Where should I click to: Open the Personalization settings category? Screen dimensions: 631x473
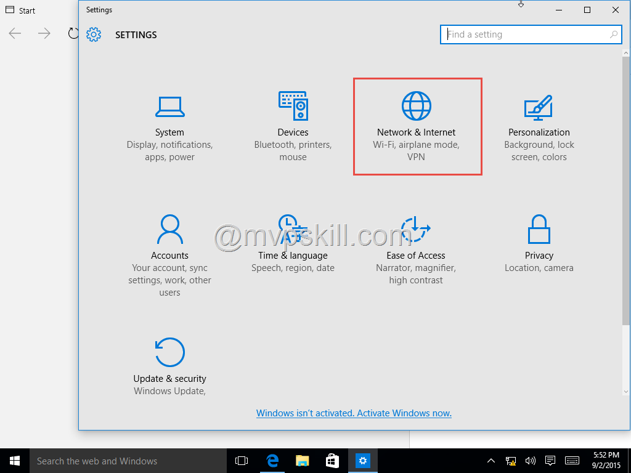pyautogui.click(x=539, y=128)
